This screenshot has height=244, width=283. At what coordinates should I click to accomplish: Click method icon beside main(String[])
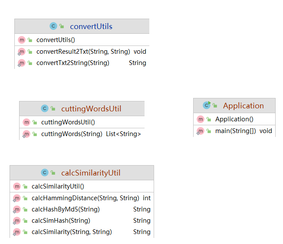point(200,131)
